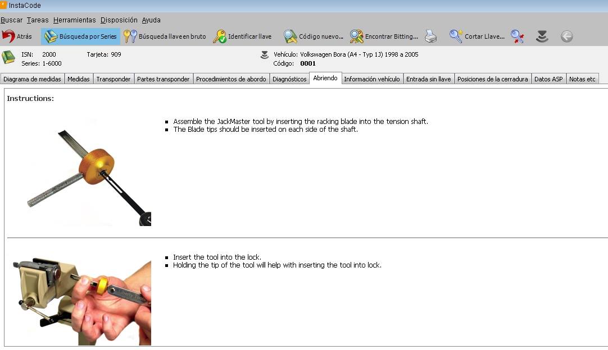Click the InstaCode title bar icon
608x350 pixels.
click(3, 5)
